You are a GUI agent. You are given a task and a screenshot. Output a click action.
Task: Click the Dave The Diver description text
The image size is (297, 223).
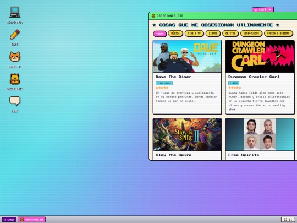[x=186, y=97]
